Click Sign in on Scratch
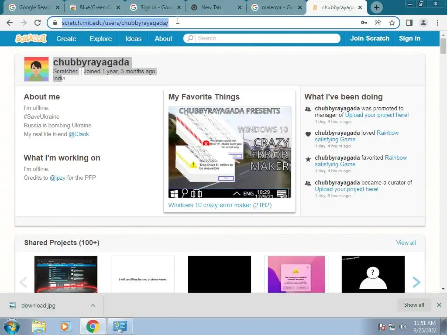Viewport: 447px width, 335px height. pyautogui.click(x=409, y=38)
